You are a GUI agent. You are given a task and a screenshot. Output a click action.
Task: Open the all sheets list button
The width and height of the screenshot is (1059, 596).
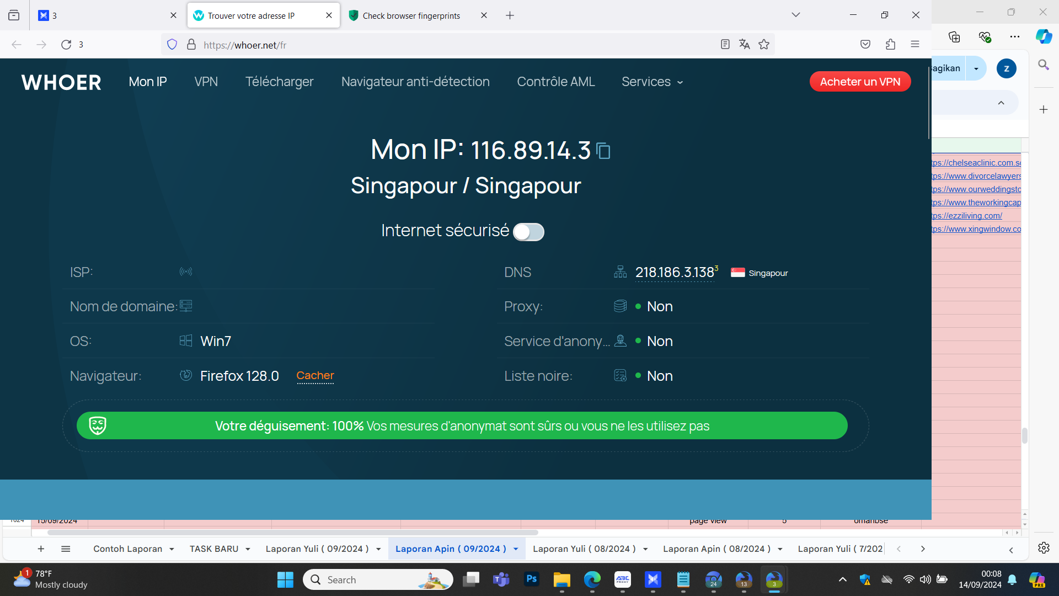coord(66,549)
